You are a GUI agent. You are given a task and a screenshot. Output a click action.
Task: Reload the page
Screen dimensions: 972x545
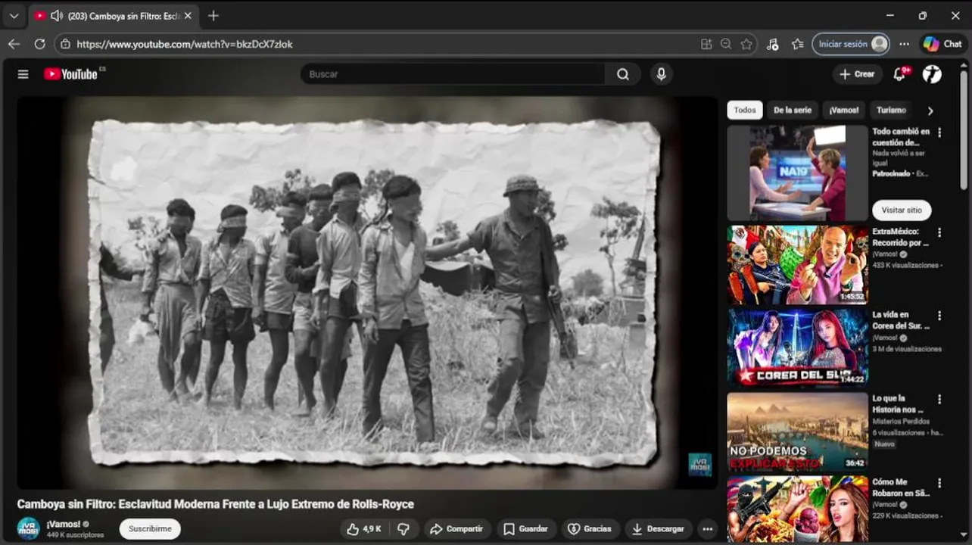(x=39, y=44)
